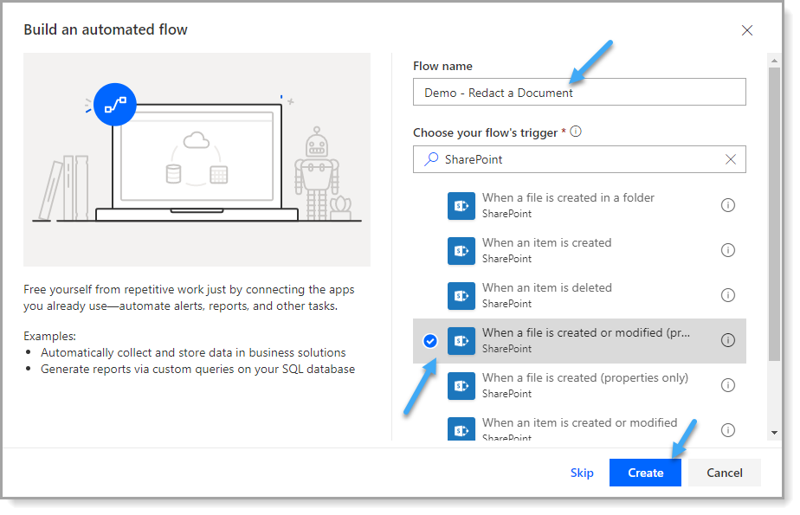This screenshot has height=515, width=800.
Task: Show info for 'When a file is created (properties only)'
Action: (727, 385)
